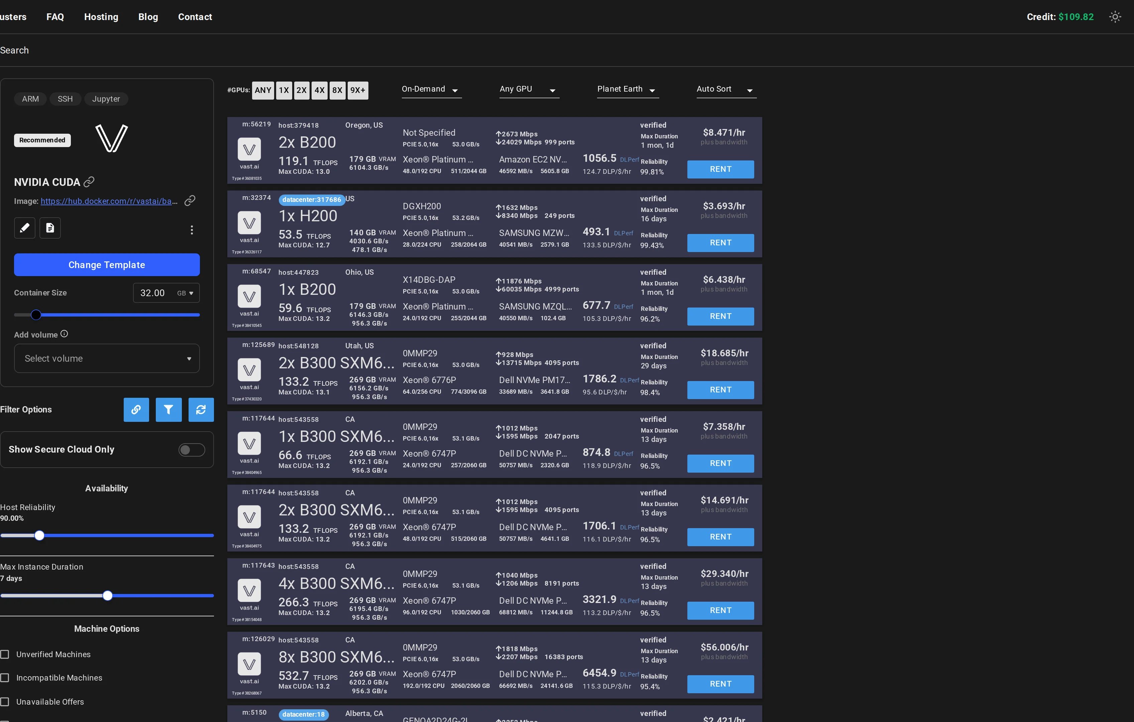The height and width of the screenshot is (722, 1134).
Task: Click vast.ai logo on the Utah 2x B300 offer
Action: pos(249,370)
